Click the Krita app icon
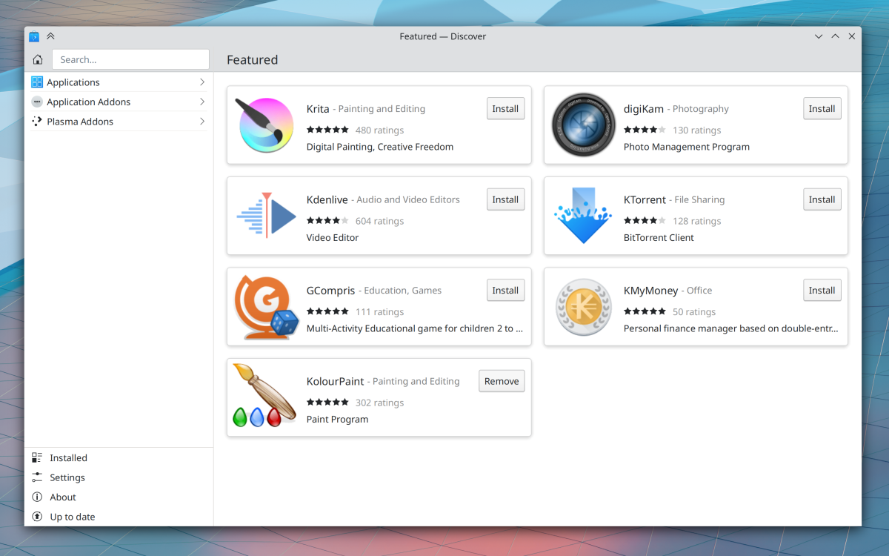The image size is (889, 556). 266,125
